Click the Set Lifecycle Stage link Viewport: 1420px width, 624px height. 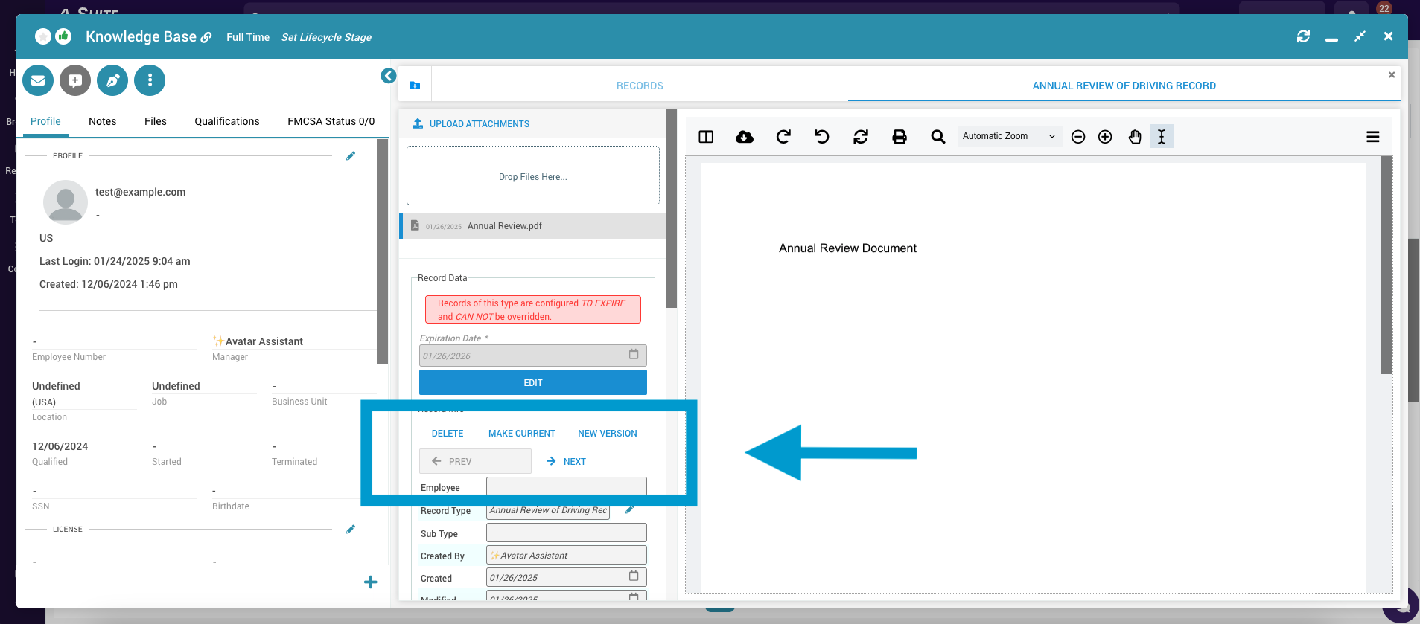pos(326,37)
